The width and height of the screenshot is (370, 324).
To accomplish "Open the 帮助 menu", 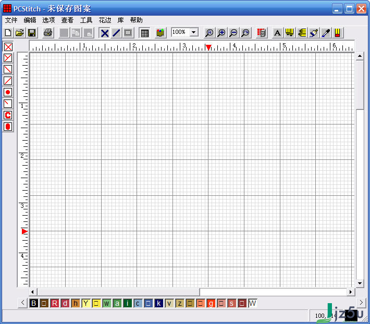I will [136, 20].
